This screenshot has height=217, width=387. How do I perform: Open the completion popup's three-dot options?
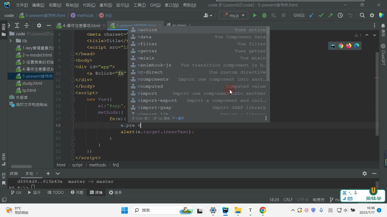(x=266, y=118)
